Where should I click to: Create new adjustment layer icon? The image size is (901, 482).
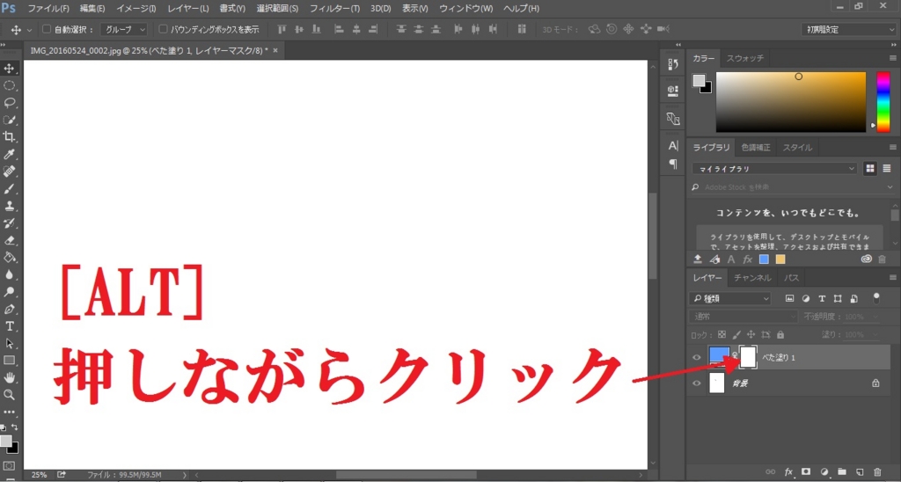824,471
